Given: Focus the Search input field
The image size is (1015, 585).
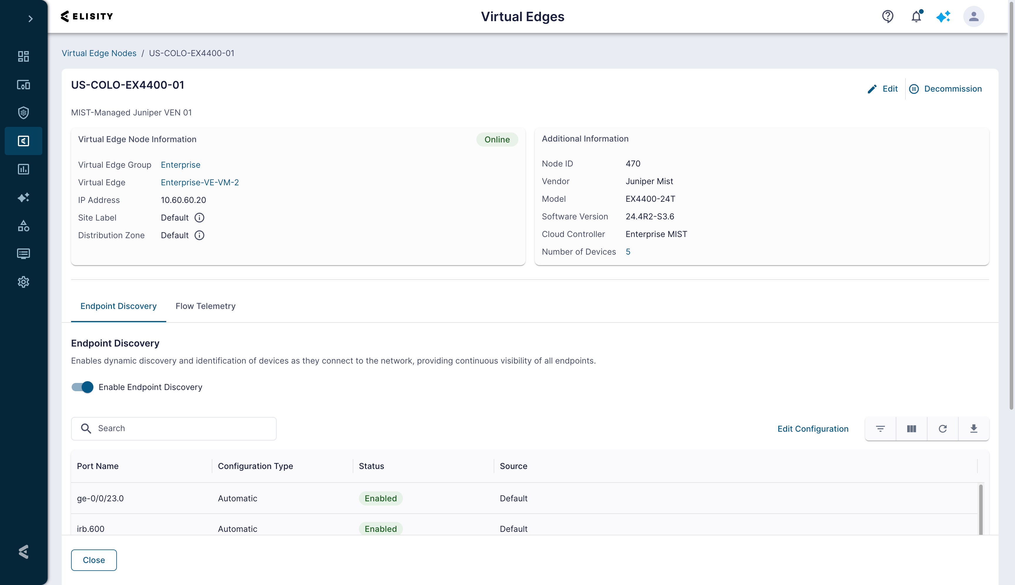Looking at the screenshot, I should 174,429.
